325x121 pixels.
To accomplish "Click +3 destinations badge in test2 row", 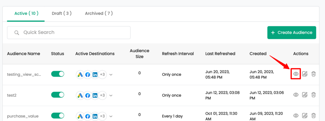I will tap(103, 95).
